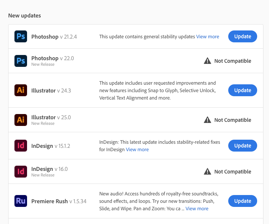Click the InDesign v16.0 app icon
This screenshot has width=269, height=224.
click(x=21, y=171)
